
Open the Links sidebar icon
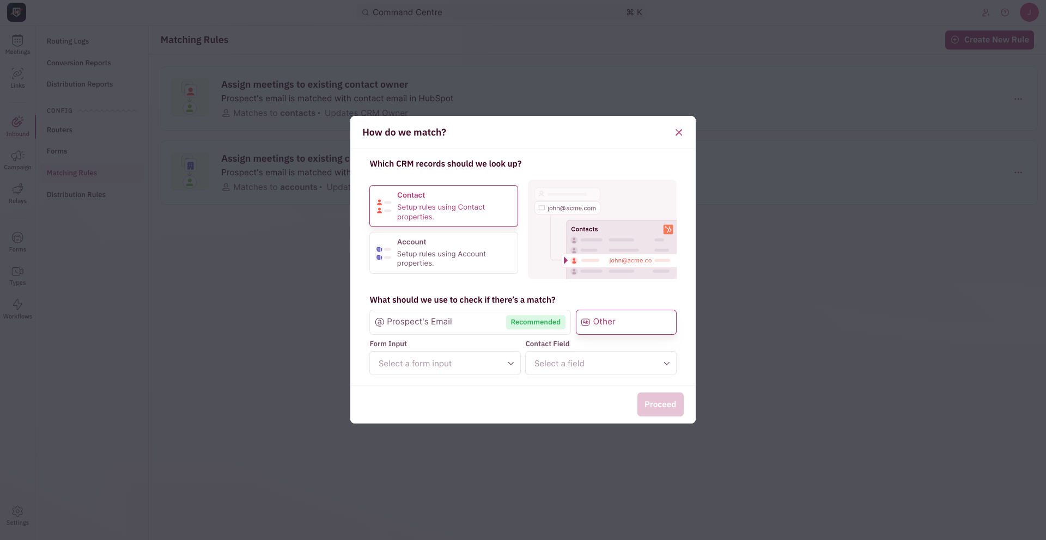[x=17, y=78]
